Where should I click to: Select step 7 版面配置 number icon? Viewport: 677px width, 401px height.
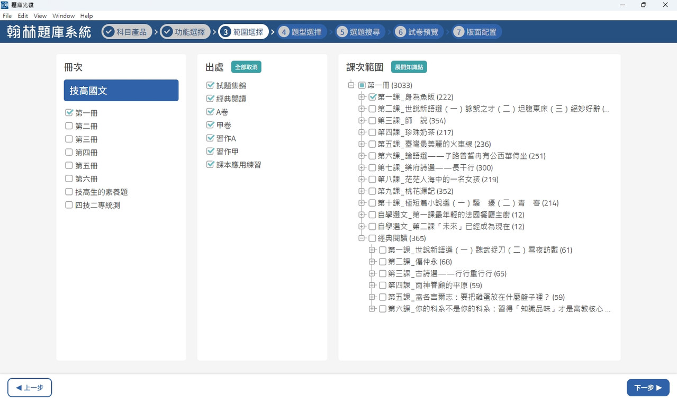click(x=459, y=32)
